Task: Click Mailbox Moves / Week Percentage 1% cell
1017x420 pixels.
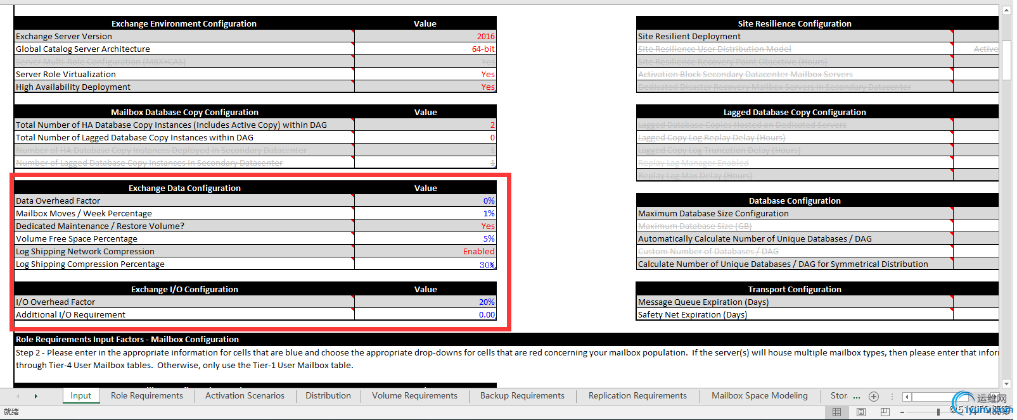Action: 425,213
